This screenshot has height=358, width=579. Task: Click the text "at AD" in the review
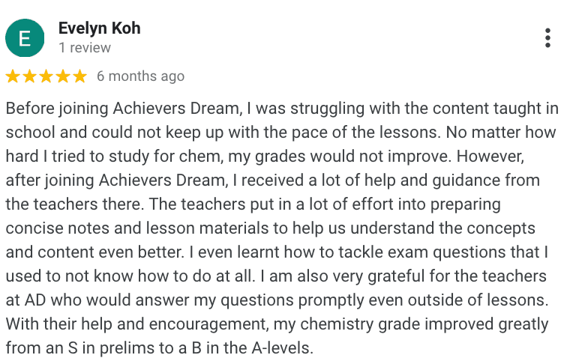25,300
